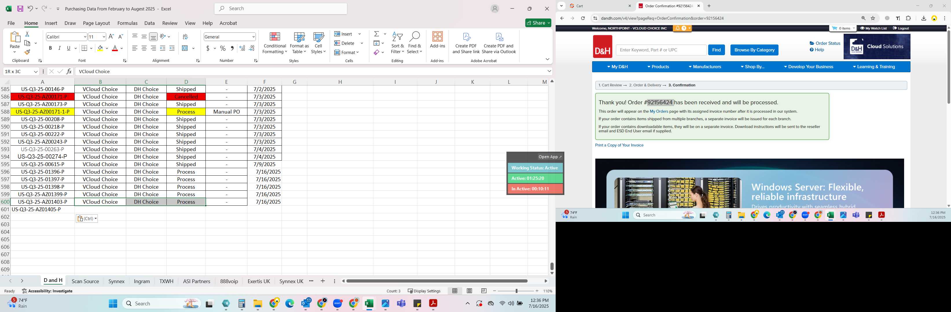Click the My Orders link

pyautogui.click(x=659, y=111)
